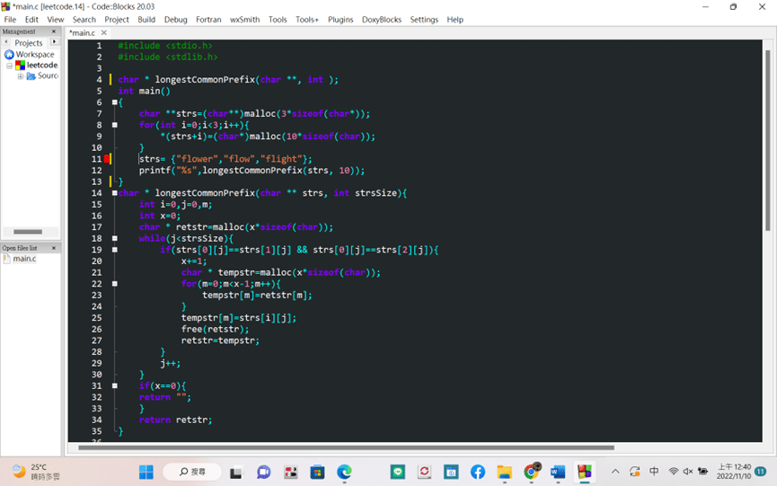This screenshot has width=777, height=486.
Task: Fold the while loop block at line 18
Action: click(x=115, y=239)
